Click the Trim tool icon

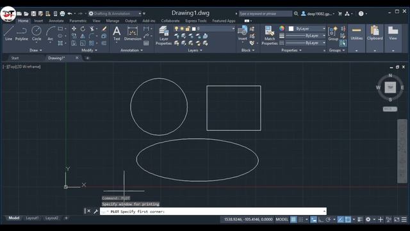92,28
